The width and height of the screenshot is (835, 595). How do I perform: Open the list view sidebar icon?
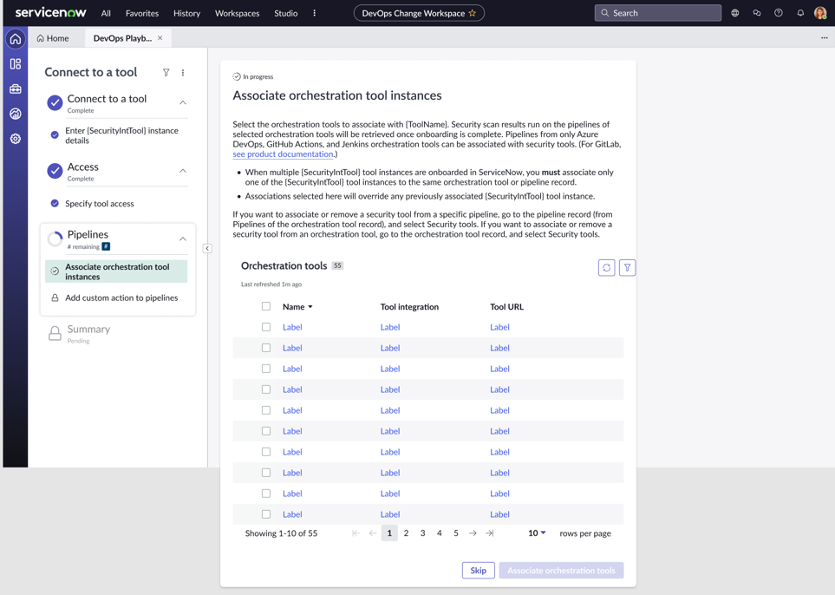16,64
